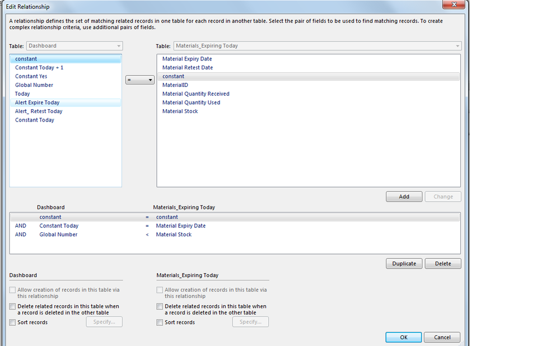The width and height of the screenshot is (560, 346).
Task: Choose 'Material Retest Date' field
Action: [x=188, y=68]
